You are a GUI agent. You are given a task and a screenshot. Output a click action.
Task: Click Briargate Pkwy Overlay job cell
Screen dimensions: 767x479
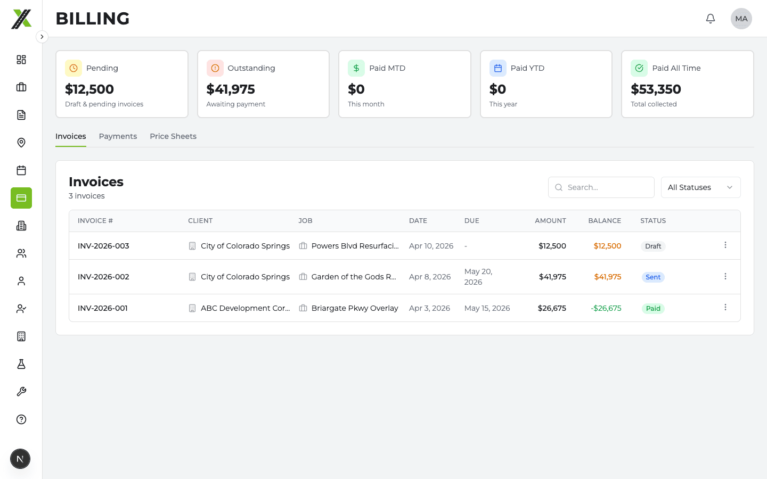click(x=348, y=308)
